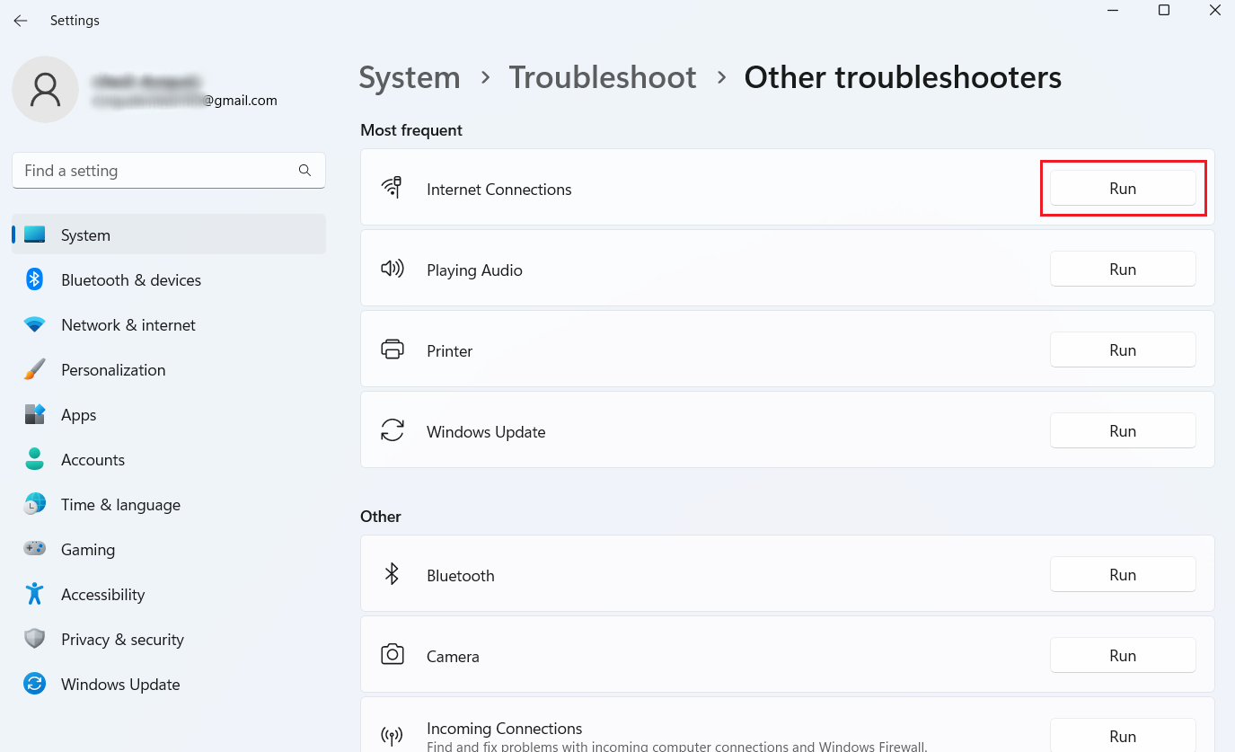Image resolution: width=1235 pixels, height=752 pixels.
Task: Click the search magnifier icon in Find a setting
Action: click(x=304, y=170)
